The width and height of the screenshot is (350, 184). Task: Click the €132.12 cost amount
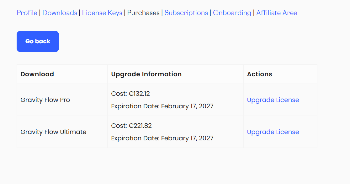pyautogui.click(x=139, y=94)
